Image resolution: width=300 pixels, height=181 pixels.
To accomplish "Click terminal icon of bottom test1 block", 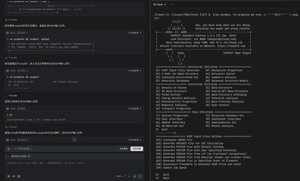I will [7, 140].
